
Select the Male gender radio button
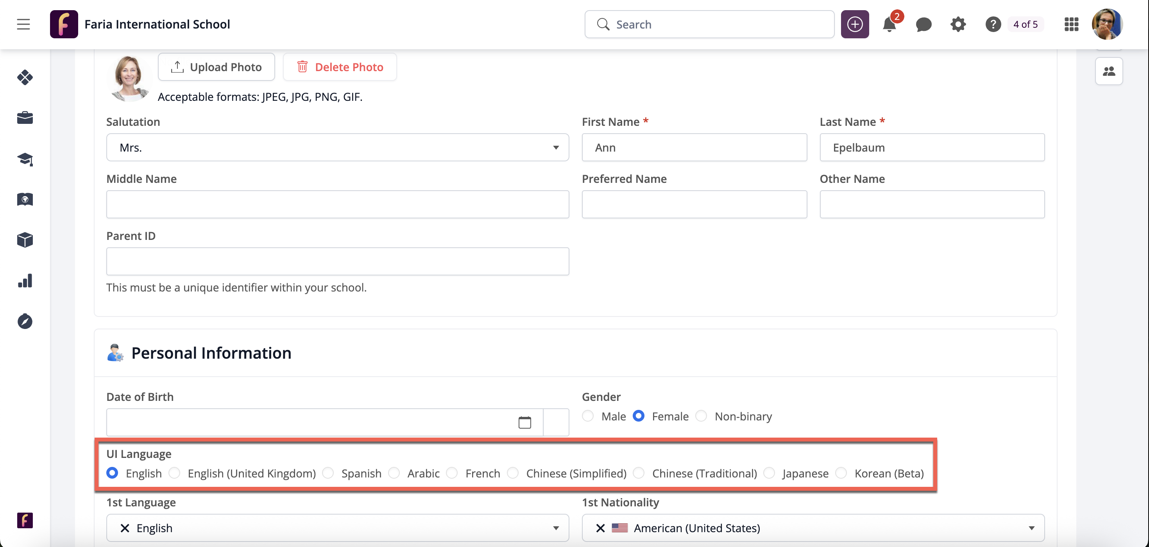pyautogui.click(x=588, y=416)
